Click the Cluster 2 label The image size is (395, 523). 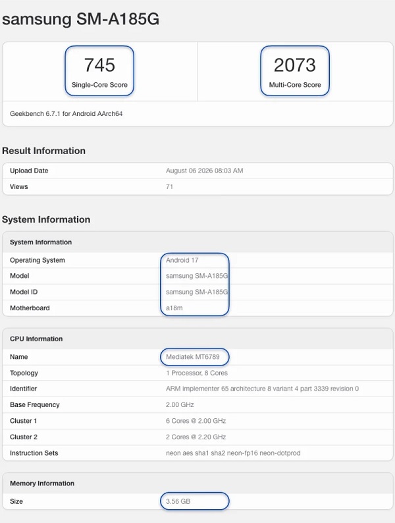pos(23,437)
